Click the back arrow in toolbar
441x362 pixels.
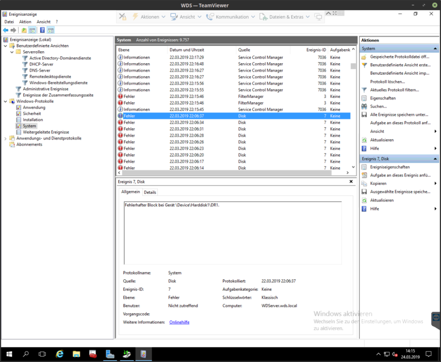tap(5, 30)
